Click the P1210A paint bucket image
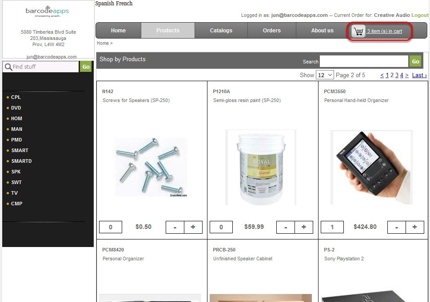This screenshot has width=430, height=302. click(x=261, y=167)
